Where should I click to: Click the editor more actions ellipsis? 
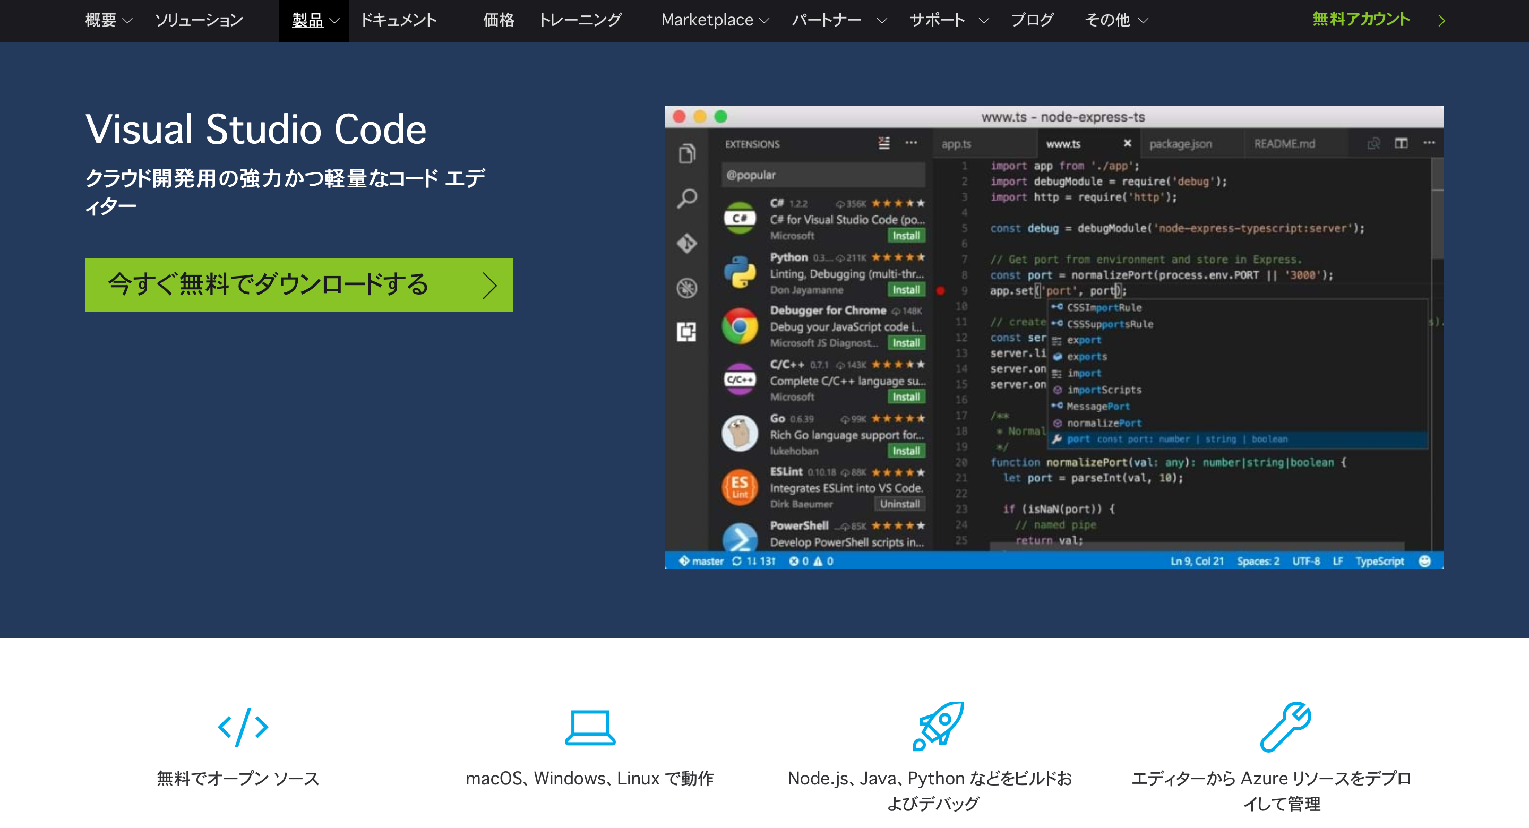(x=1429, y=143)
